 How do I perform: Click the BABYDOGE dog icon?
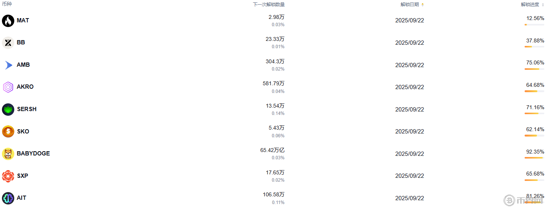pos(8,154)
